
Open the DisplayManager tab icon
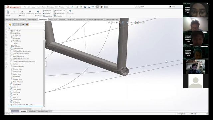[27, 24]
